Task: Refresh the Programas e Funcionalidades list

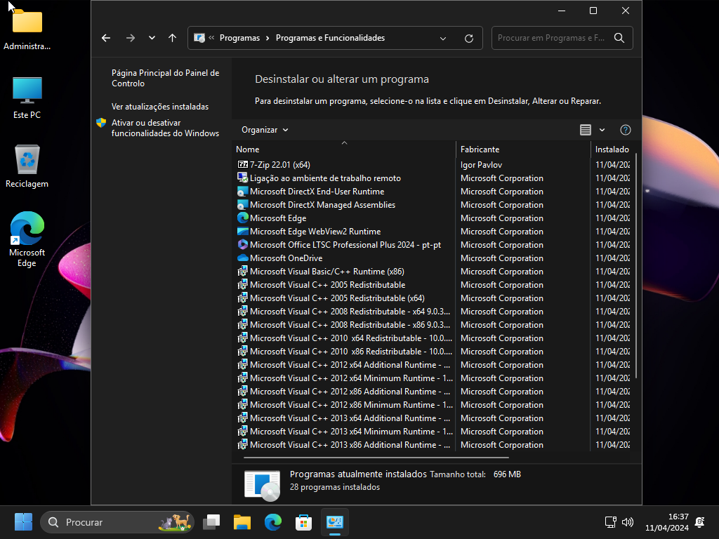Action: pos(468,39)
